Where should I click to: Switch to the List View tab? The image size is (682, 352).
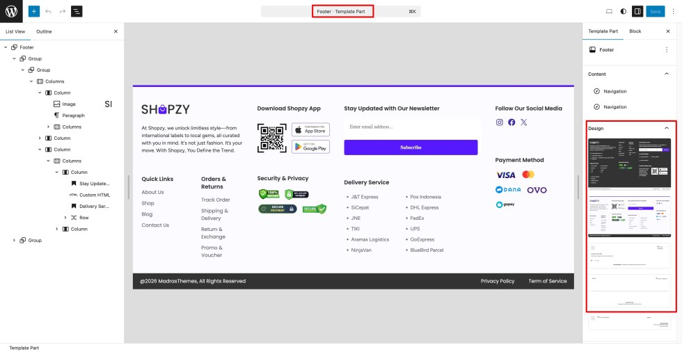[15, 31]
